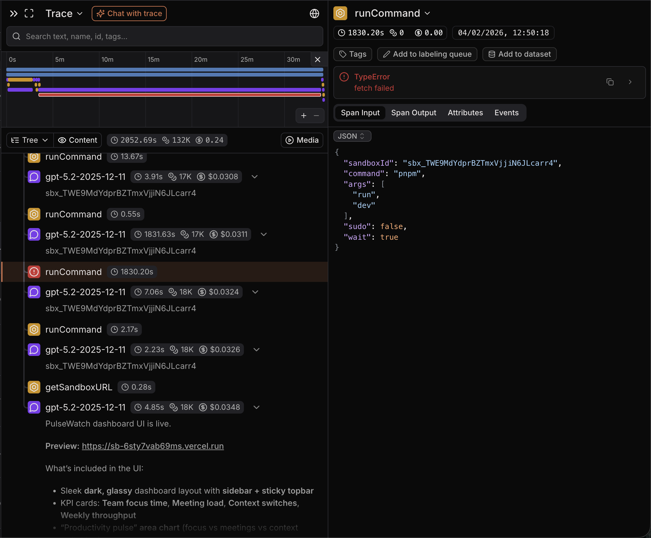Open the Tree view selector
This screenshot has width=651, height=538.
click(x=29, y=140)
